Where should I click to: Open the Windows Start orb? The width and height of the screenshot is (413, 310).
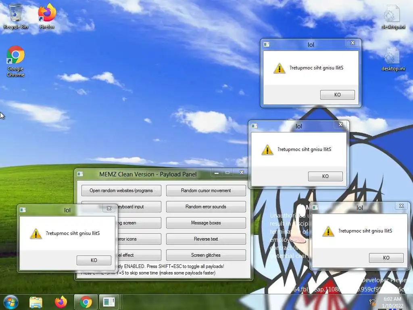10,302
